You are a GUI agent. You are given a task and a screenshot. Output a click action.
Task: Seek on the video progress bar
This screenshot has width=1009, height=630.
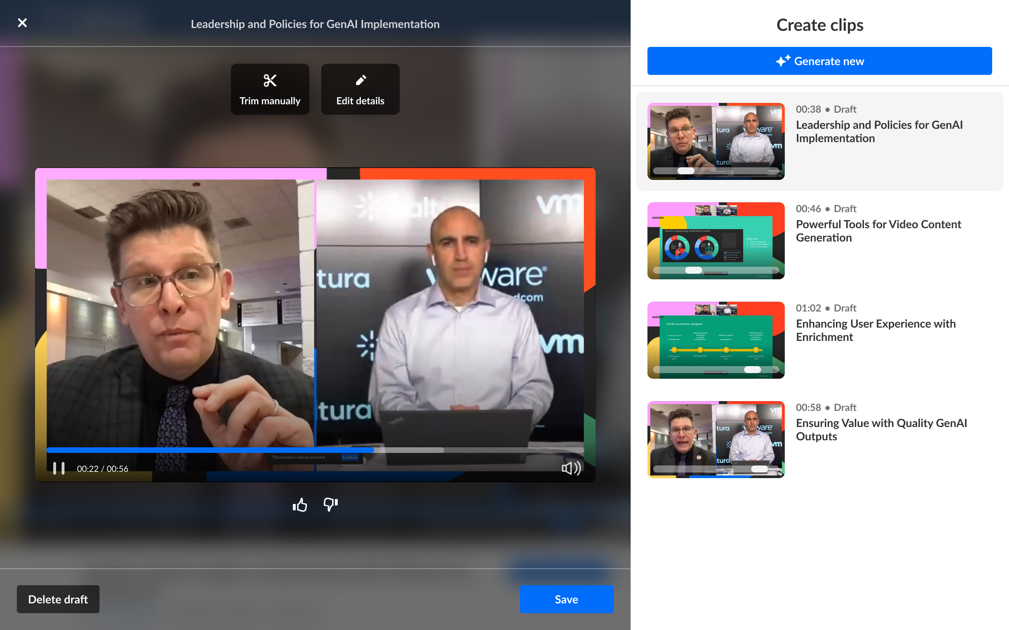[315, 450]
